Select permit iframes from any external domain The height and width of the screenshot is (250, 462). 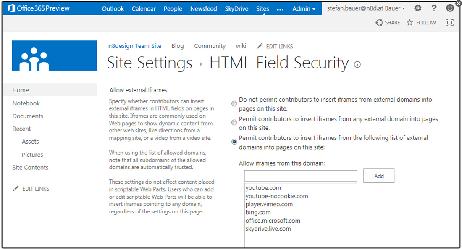click(x=234, y=122)
